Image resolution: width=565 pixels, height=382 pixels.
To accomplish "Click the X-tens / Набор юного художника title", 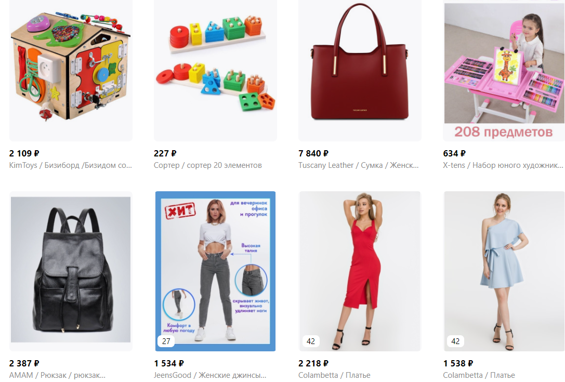I will (503, 165).
